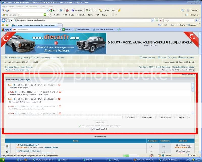Viewport: 202px width, 162px height.
Task: Click the green Bing search button
Action: point(45,15)
